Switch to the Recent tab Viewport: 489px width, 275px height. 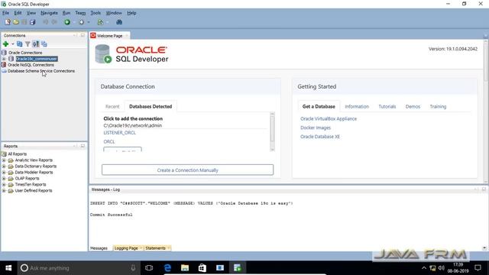[x=112, y=106]
